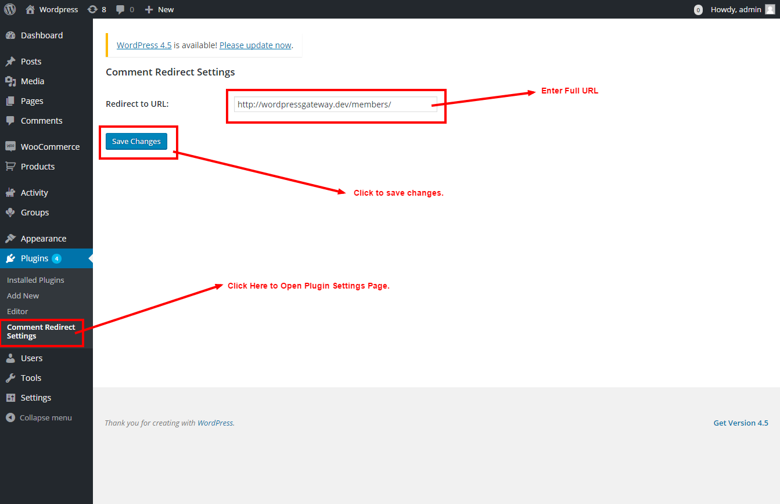The width and height of the screenshot is (780, 504).
Task: Click the Users person icon
Action: (10, 358)
